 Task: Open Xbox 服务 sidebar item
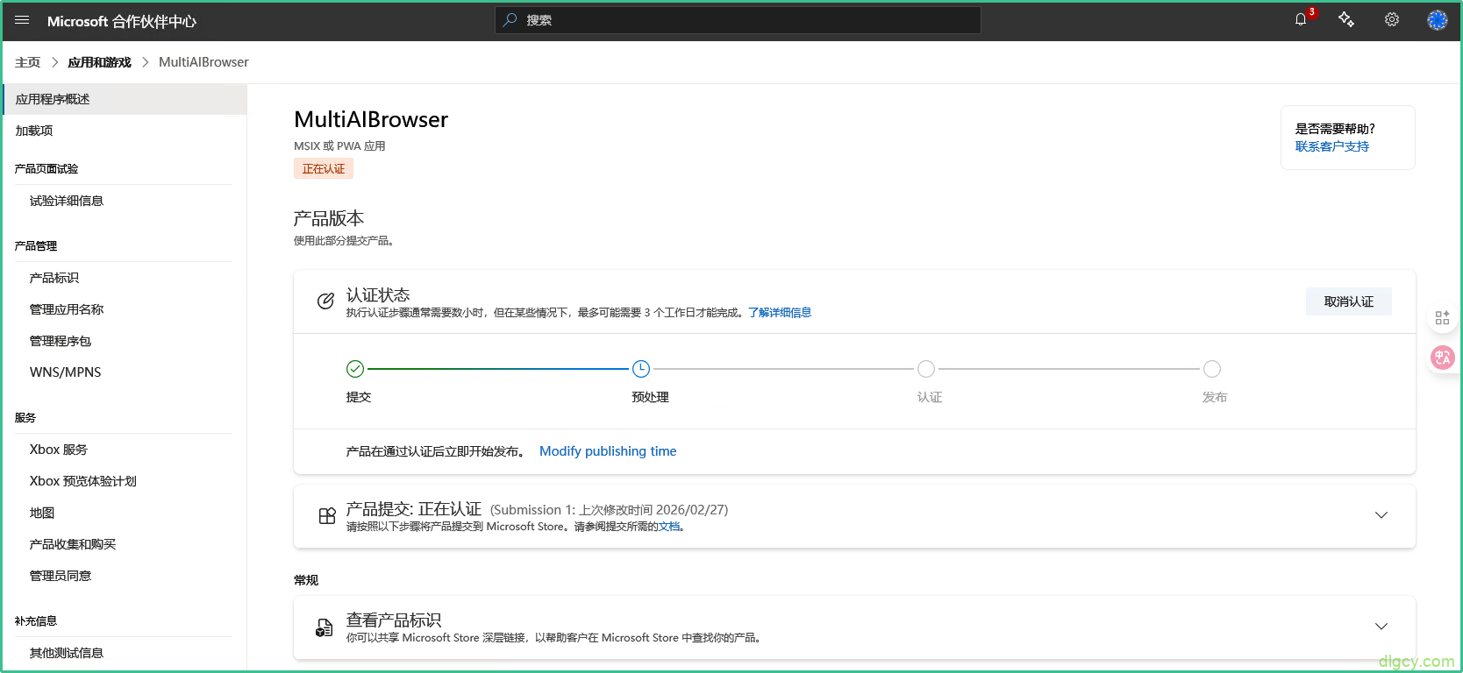[x=59, y=450]
